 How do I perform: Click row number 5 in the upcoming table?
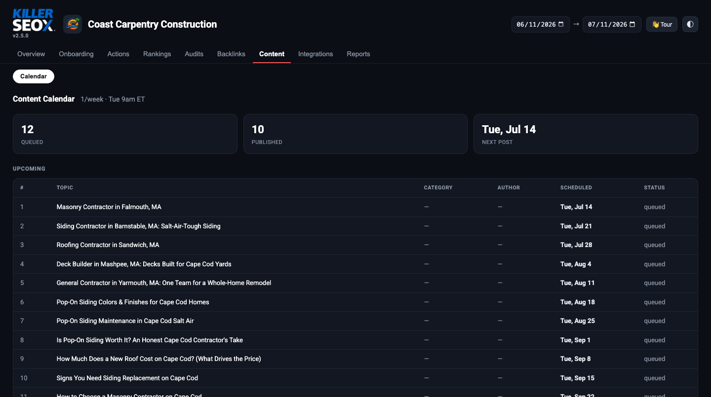tap(22, 283)
